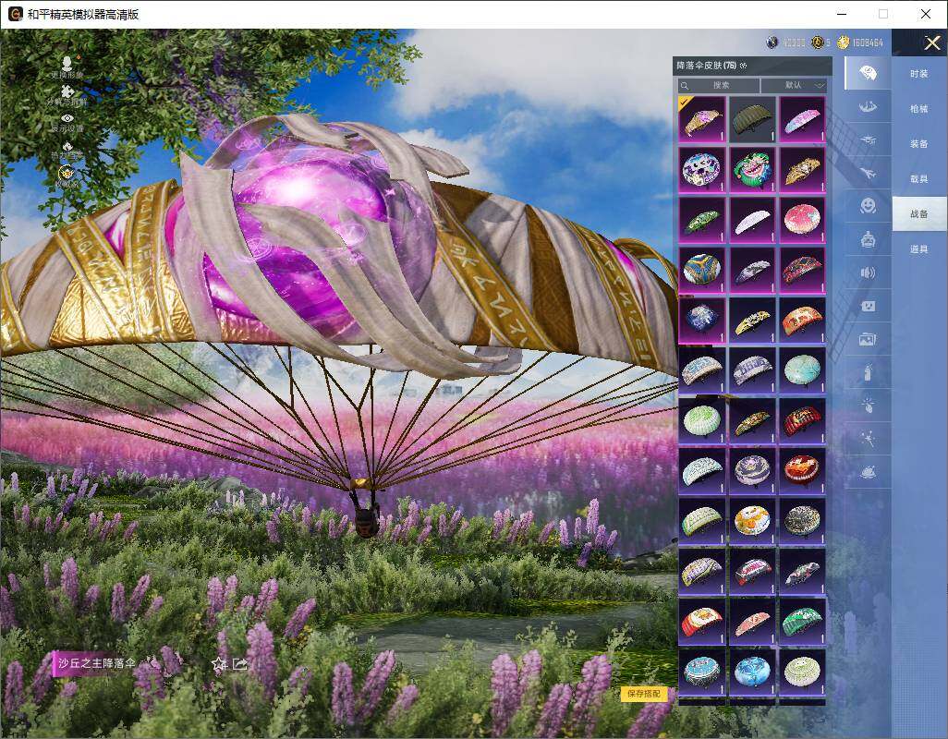Open the 分解与拆解 puzzle piece icon
The image size is (948, 739).
point(67,91)
